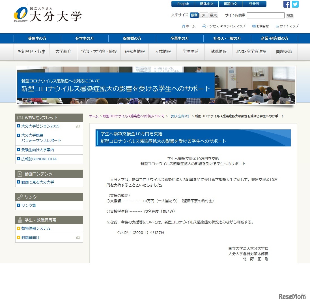Select the 学生生活 navigation item
Viewport: 310px width, 303px height.
pos(191,52)
